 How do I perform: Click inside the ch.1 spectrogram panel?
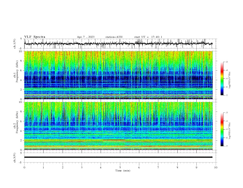pos(118,75)
